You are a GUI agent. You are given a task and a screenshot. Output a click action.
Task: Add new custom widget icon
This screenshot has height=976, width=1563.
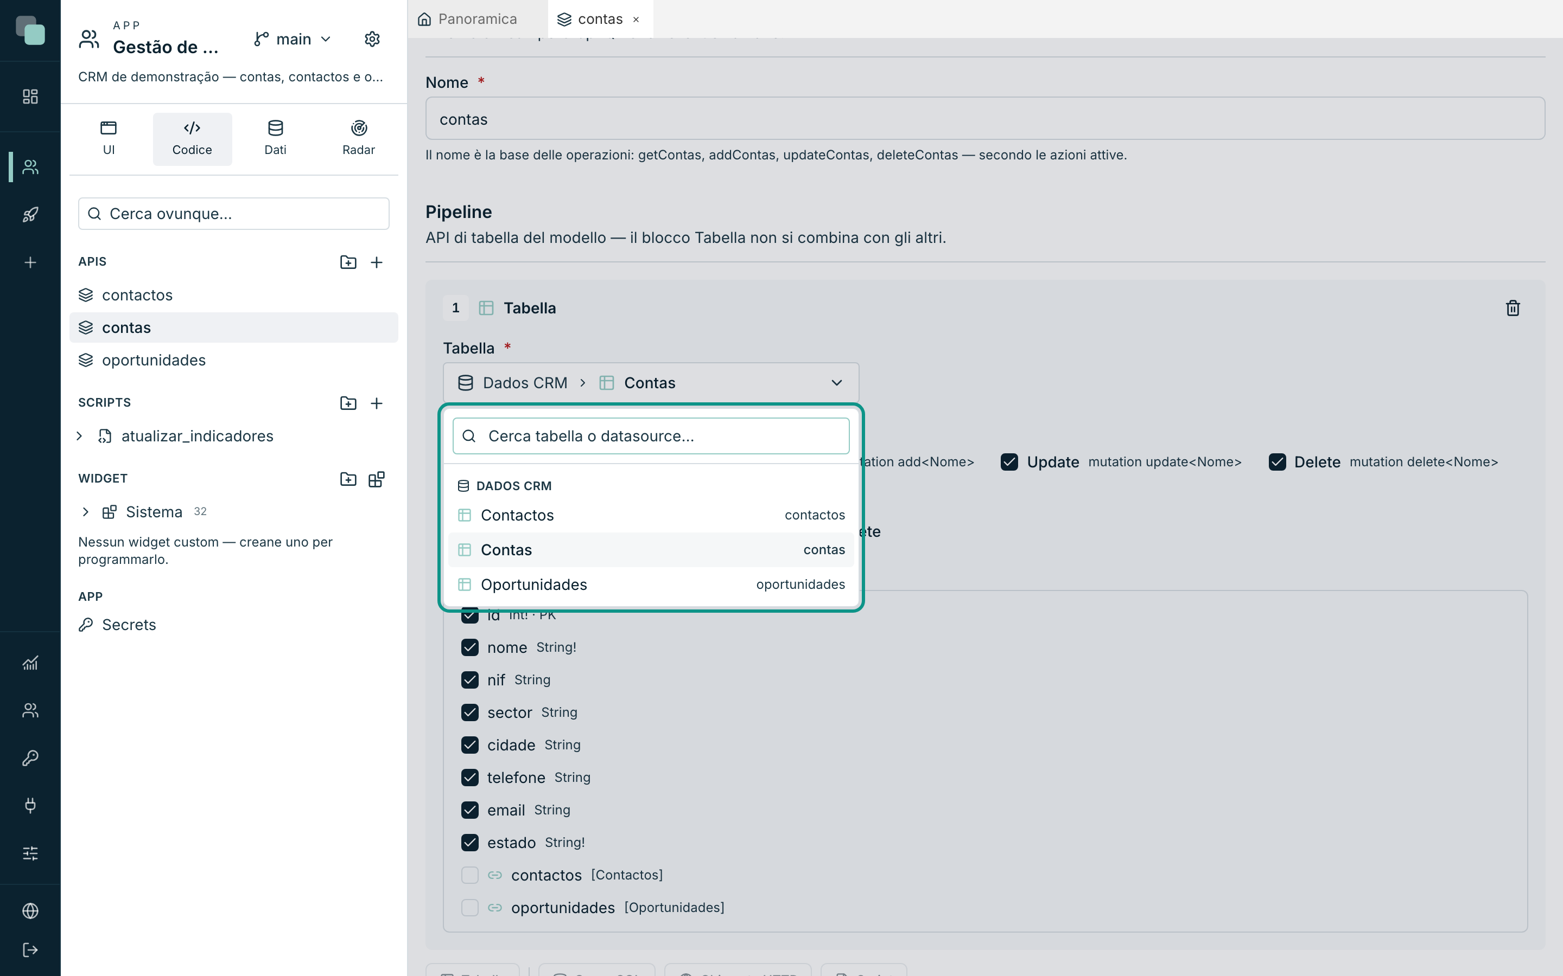pyautogui.click(x=377, y=479)
